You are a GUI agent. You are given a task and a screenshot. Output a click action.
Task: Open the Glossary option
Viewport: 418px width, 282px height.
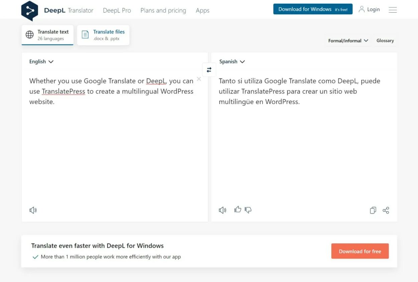coord(385,41)
